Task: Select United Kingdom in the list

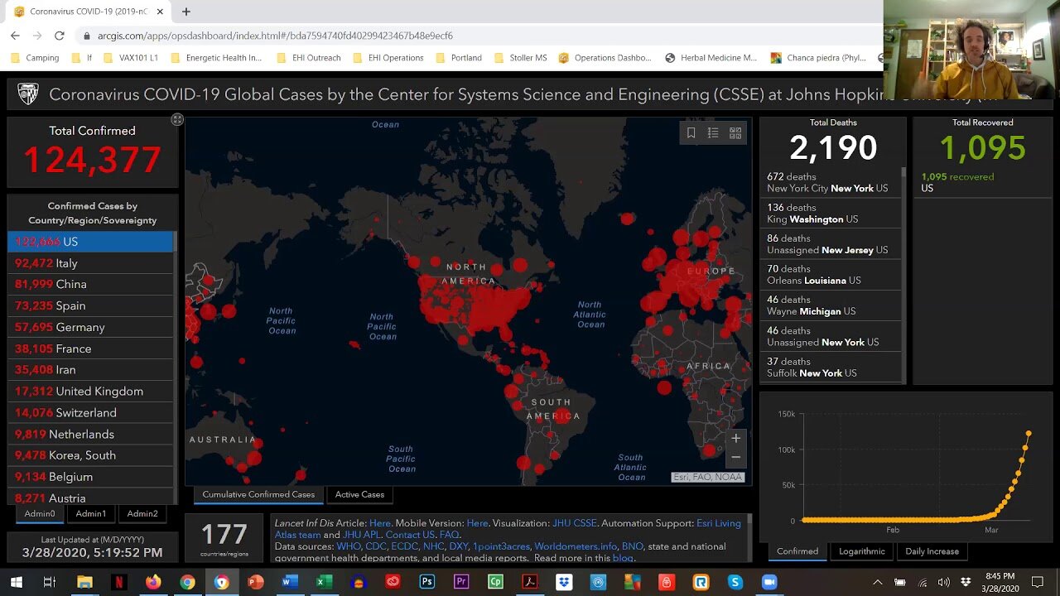Action: 90,391
